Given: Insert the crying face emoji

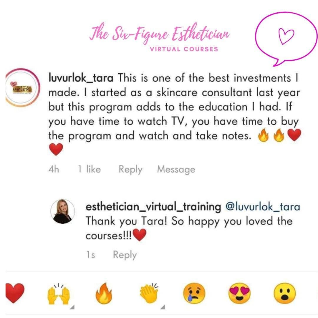Looking at the screenshot, I should click(x=194, y=293).
